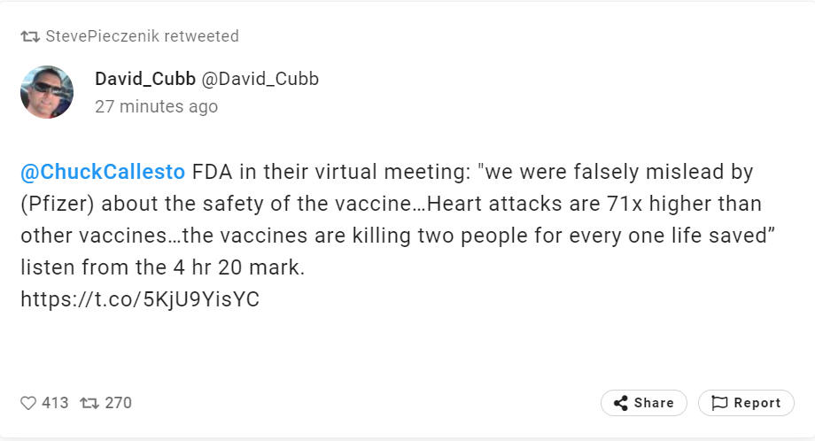
Task: Click the Share button
Action: click(x=643, y=403)
